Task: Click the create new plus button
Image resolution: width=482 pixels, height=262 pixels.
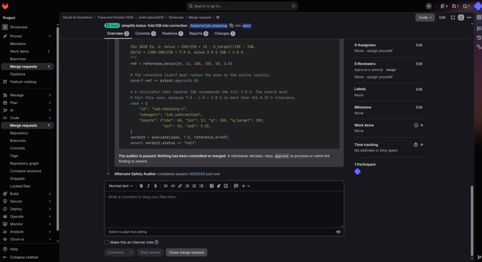Action: (x=429, y=6)
